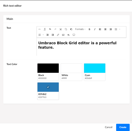Click the Create button

tap(123, 127)
